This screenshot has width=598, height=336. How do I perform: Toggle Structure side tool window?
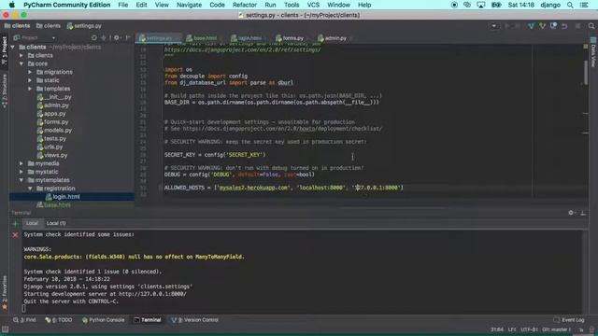(x=4, y=91)
